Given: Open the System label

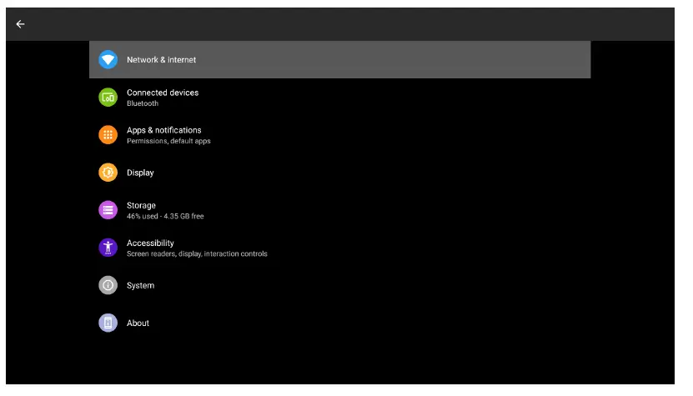Looking at the screenshot, I should pos(140,285).
